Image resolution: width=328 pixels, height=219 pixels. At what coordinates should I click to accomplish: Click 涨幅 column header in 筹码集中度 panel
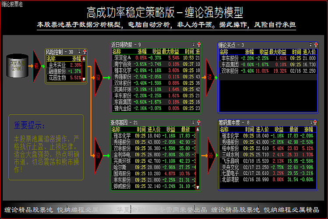coord(307,129)
